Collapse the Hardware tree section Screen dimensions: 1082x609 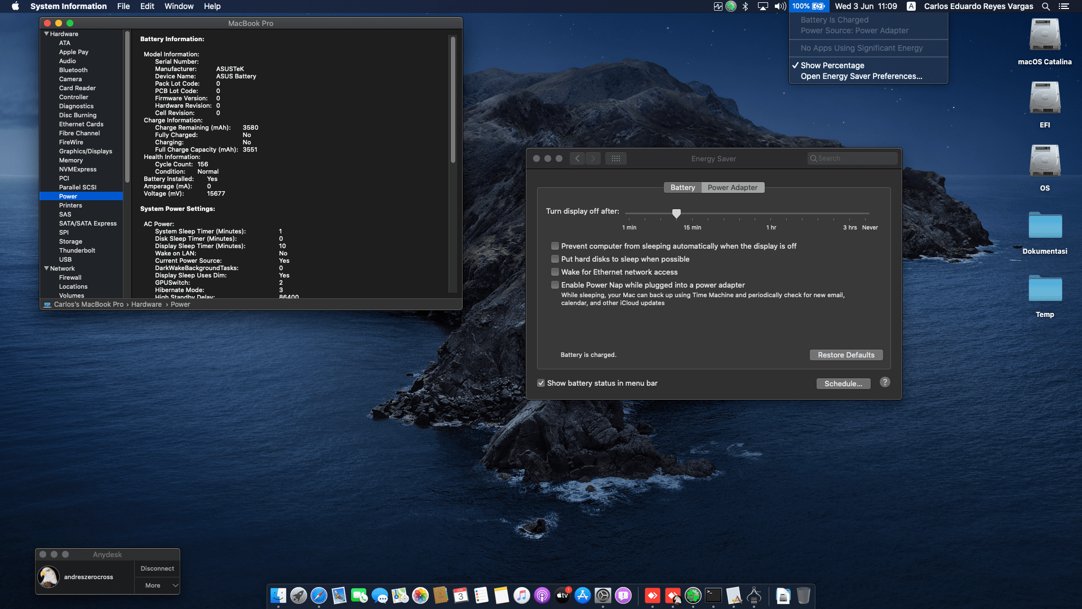[x=46, y=34]
